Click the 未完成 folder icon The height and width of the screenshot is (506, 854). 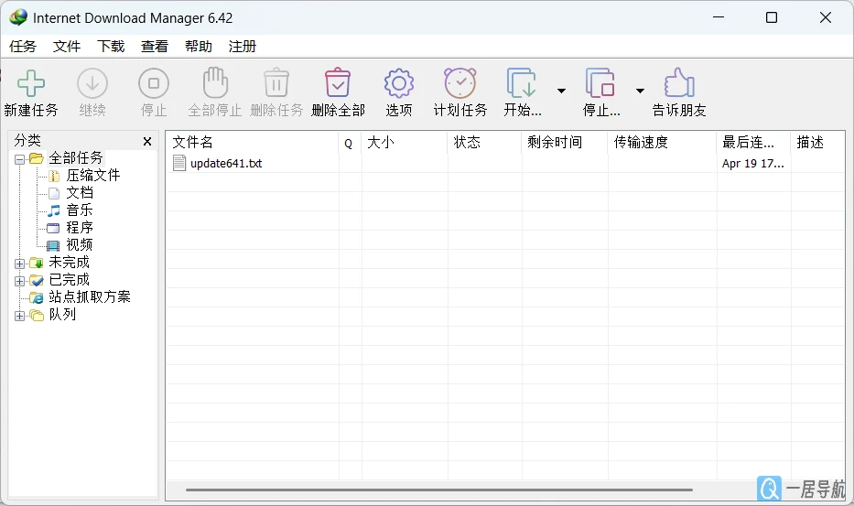(x=37, y=264)
